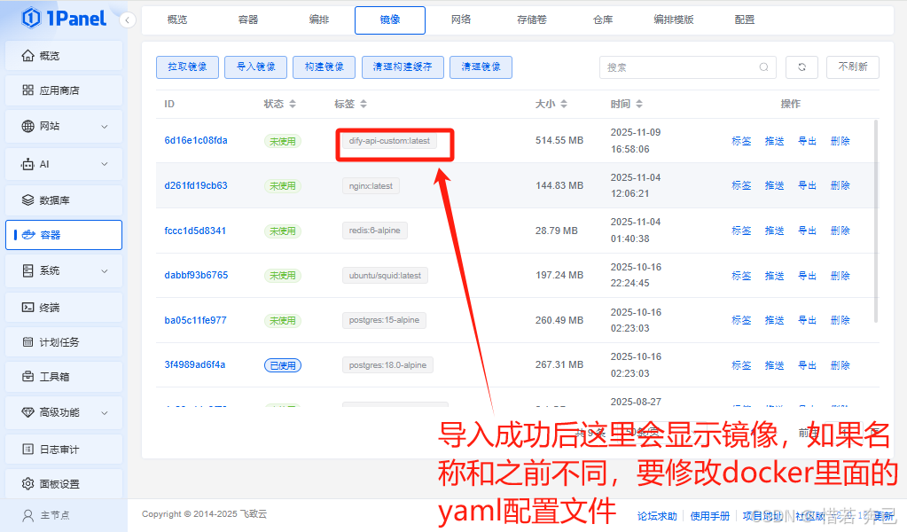Switch to the 网络 tab
Viewport: 907px width, 532px height.
click(x=460, y=19)
